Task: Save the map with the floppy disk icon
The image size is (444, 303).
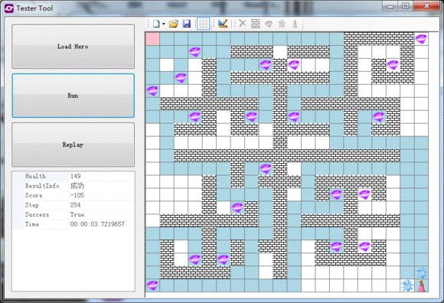Action: 187,24
